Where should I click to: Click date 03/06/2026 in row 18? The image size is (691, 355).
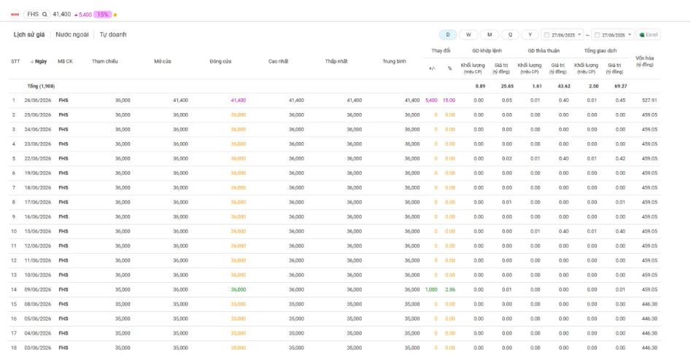(38, 348)
